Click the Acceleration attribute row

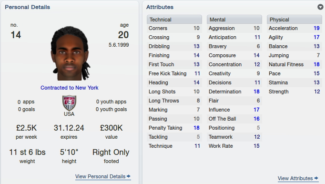point(295,28)
